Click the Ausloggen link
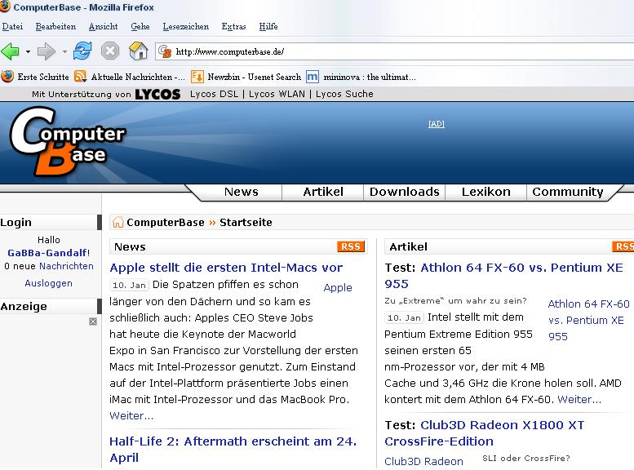 point(48,283)
